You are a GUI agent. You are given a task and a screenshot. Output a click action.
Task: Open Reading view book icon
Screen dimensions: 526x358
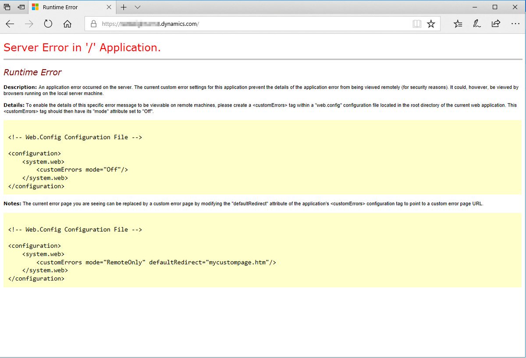pyautogui.click(x=417, y=24)
